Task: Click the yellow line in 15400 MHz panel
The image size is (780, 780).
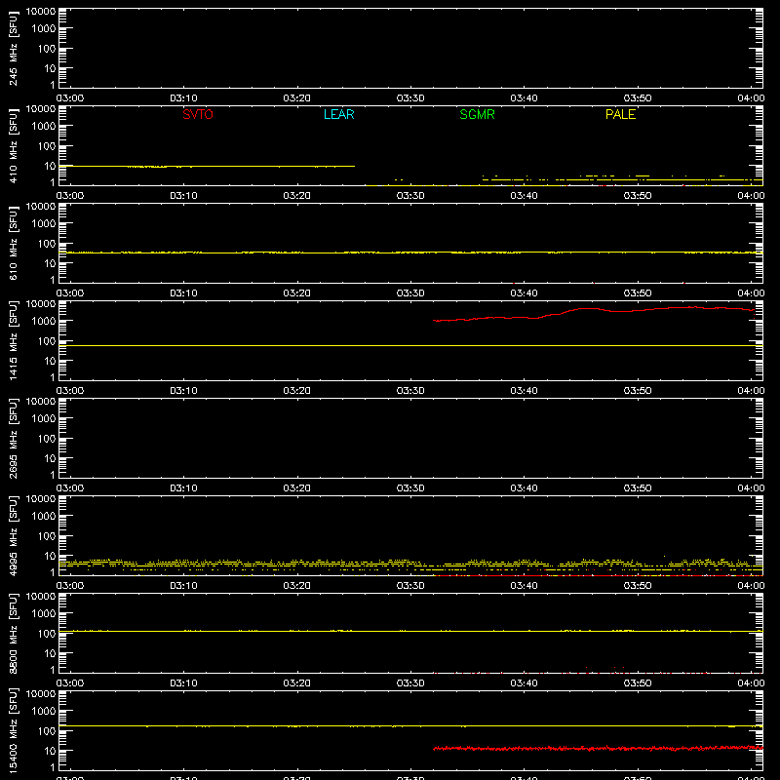Action: click(x=410, y=726)
